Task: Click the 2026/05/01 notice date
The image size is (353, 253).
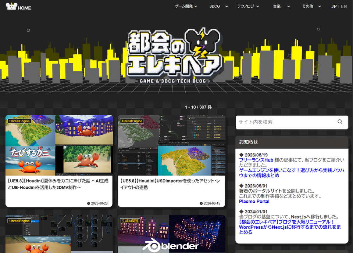Action: pyautogui.click(x=256, y=186)
